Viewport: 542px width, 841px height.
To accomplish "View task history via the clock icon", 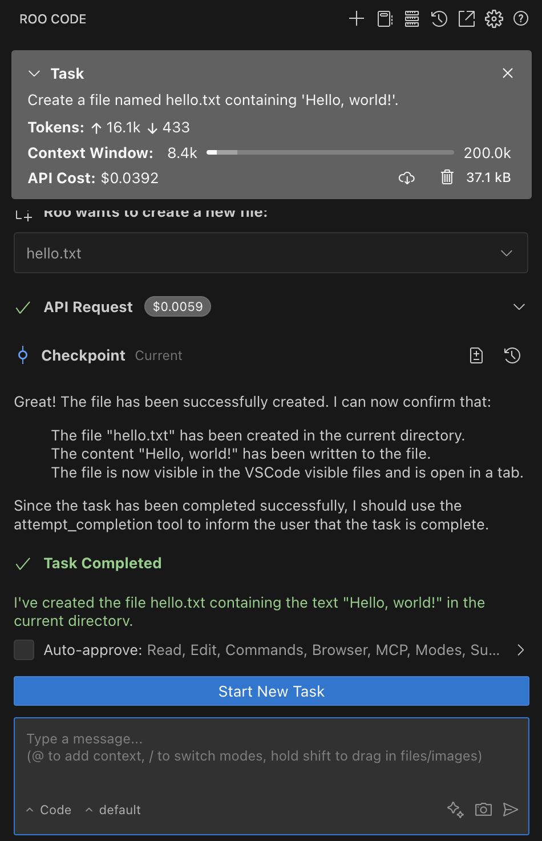I will tap(439, 18).
